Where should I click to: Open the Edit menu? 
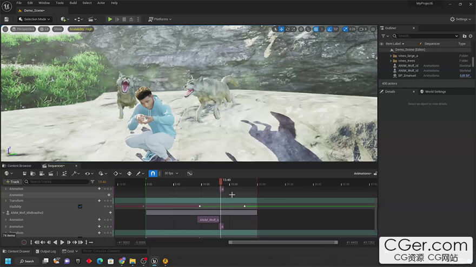[30, 3]
